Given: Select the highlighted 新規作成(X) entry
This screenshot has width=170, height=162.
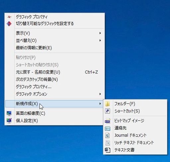Looking at the screenshot, I should point(54,104).
